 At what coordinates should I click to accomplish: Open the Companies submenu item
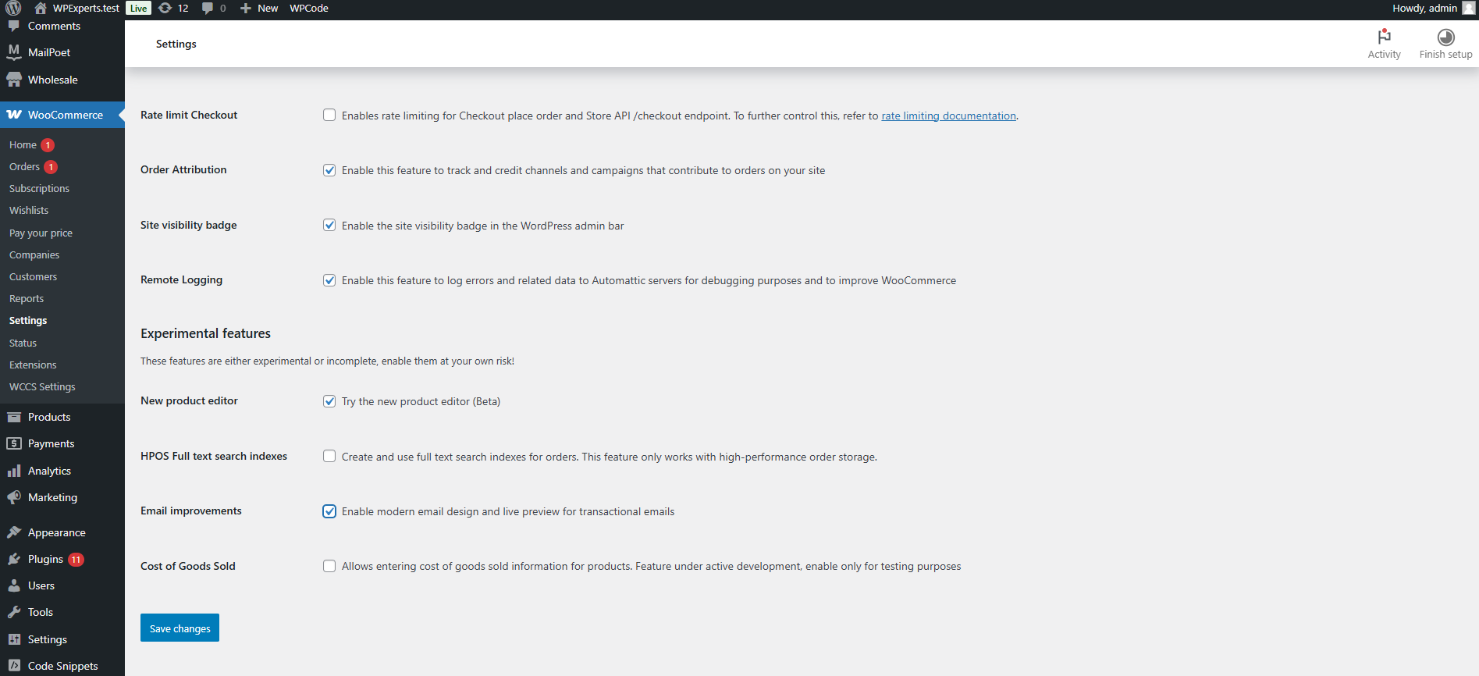pos(34,254)
